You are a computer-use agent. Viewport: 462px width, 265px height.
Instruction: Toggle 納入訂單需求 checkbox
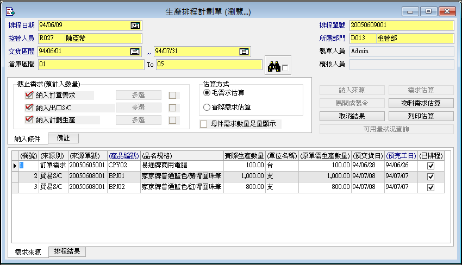click(30, 95)
